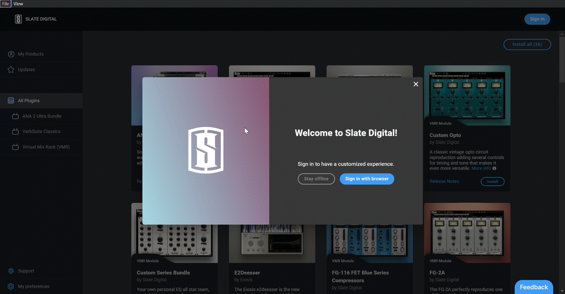565x294 pixels.
Task: Click VMR Module label on Custom Opto card
Action: pyautogui.click(x=440, y=123)
